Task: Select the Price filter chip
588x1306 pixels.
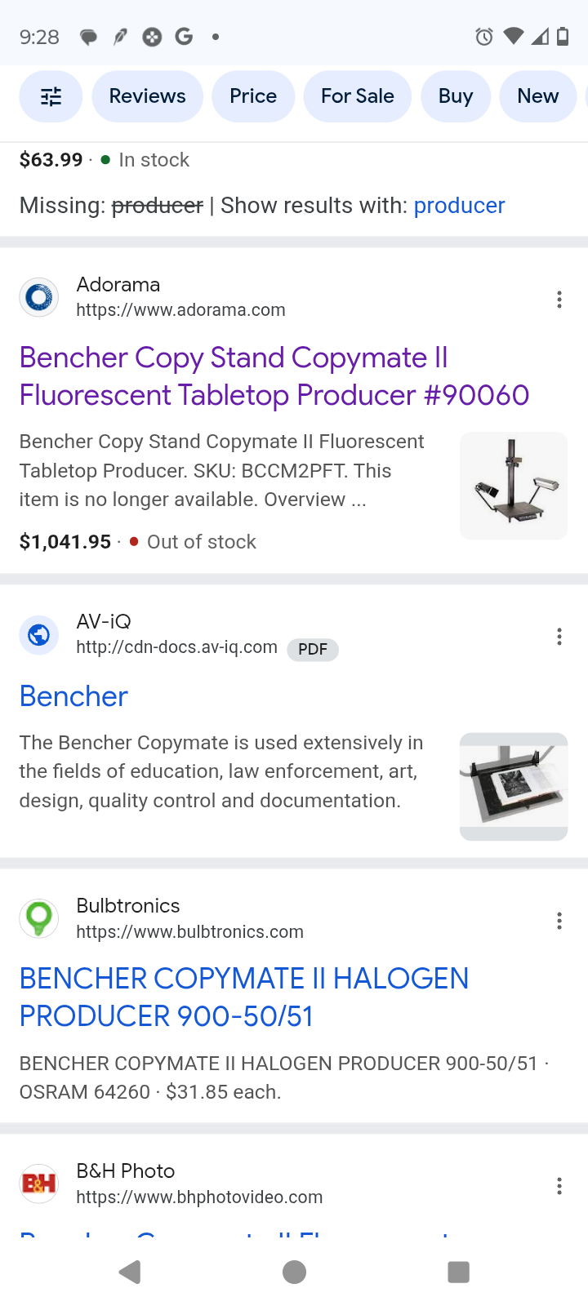Action: (253, 96)
